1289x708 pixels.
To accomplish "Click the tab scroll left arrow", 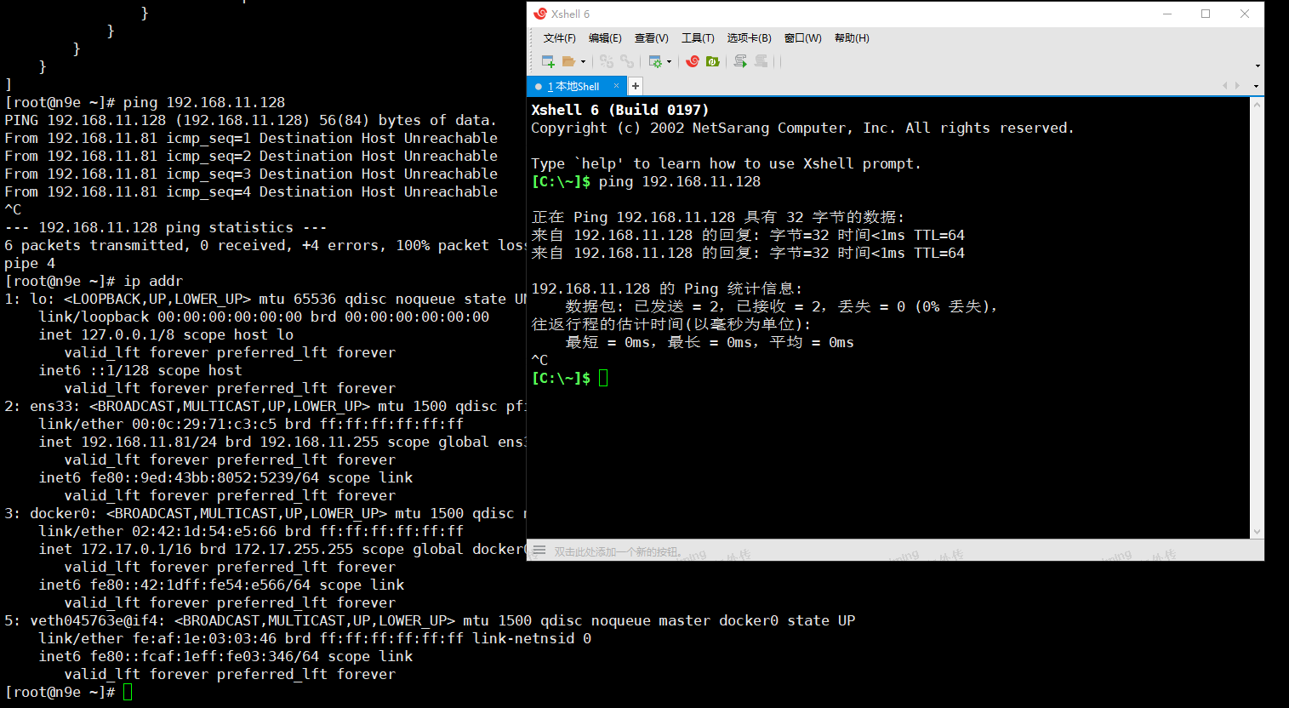I will 1225,86.
